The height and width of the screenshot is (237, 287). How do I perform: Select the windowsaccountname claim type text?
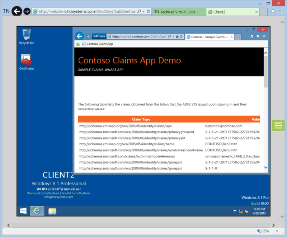tap(141, 150)
